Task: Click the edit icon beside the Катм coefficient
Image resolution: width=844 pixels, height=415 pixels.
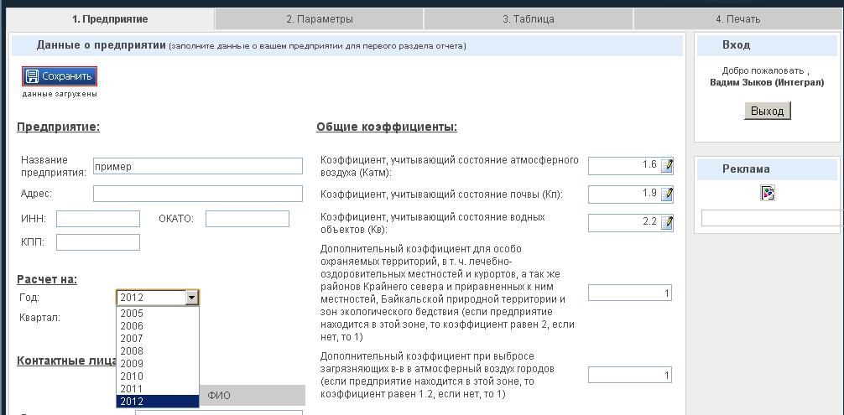Action: tap(667, 166)
